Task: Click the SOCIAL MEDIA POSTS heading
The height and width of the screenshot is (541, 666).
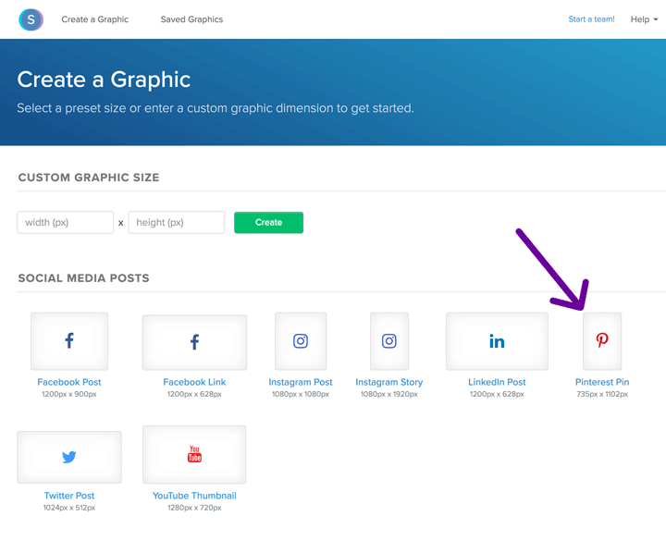Action: (83, 278)
